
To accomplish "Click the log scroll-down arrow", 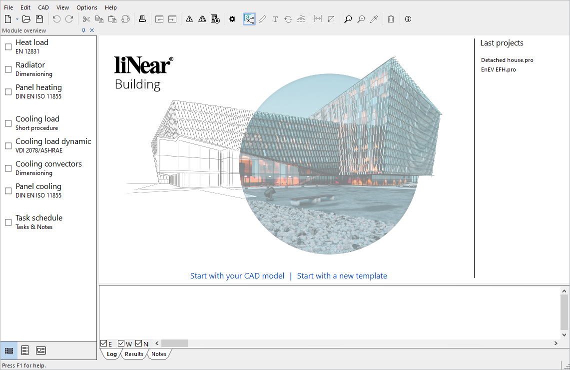I will point(564,334).
